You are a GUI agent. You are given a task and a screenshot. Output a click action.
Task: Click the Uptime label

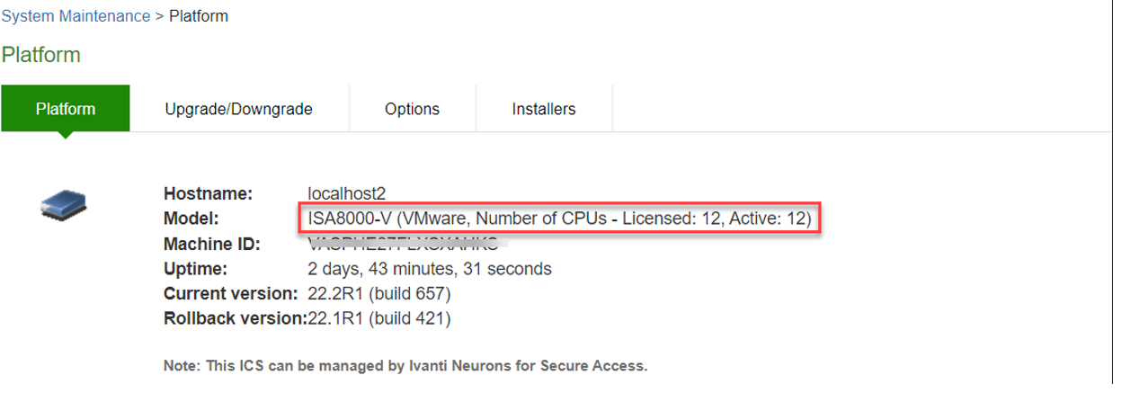pos(195,269)
